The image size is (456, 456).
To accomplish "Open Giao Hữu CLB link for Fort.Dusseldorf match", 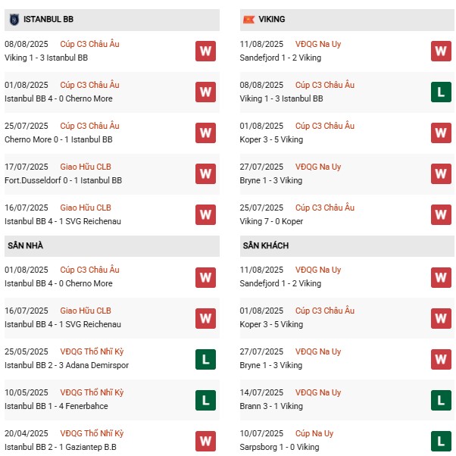I will [86, 167].
